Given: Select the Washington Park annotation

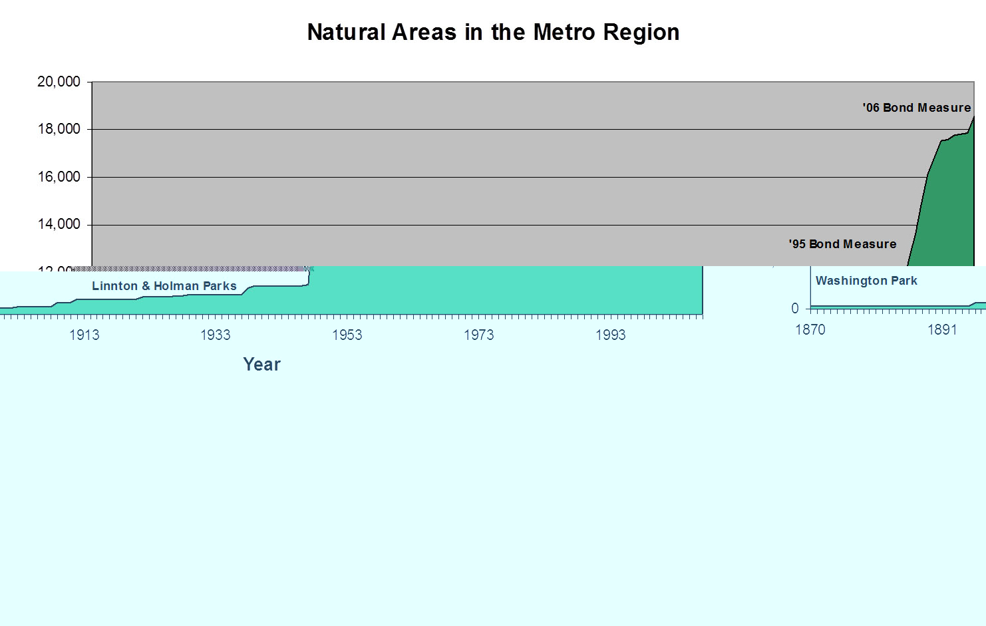Looking at the screenshot, I should (x=866, y=281).
